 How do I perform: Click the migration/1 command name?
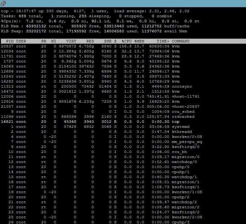186,182
